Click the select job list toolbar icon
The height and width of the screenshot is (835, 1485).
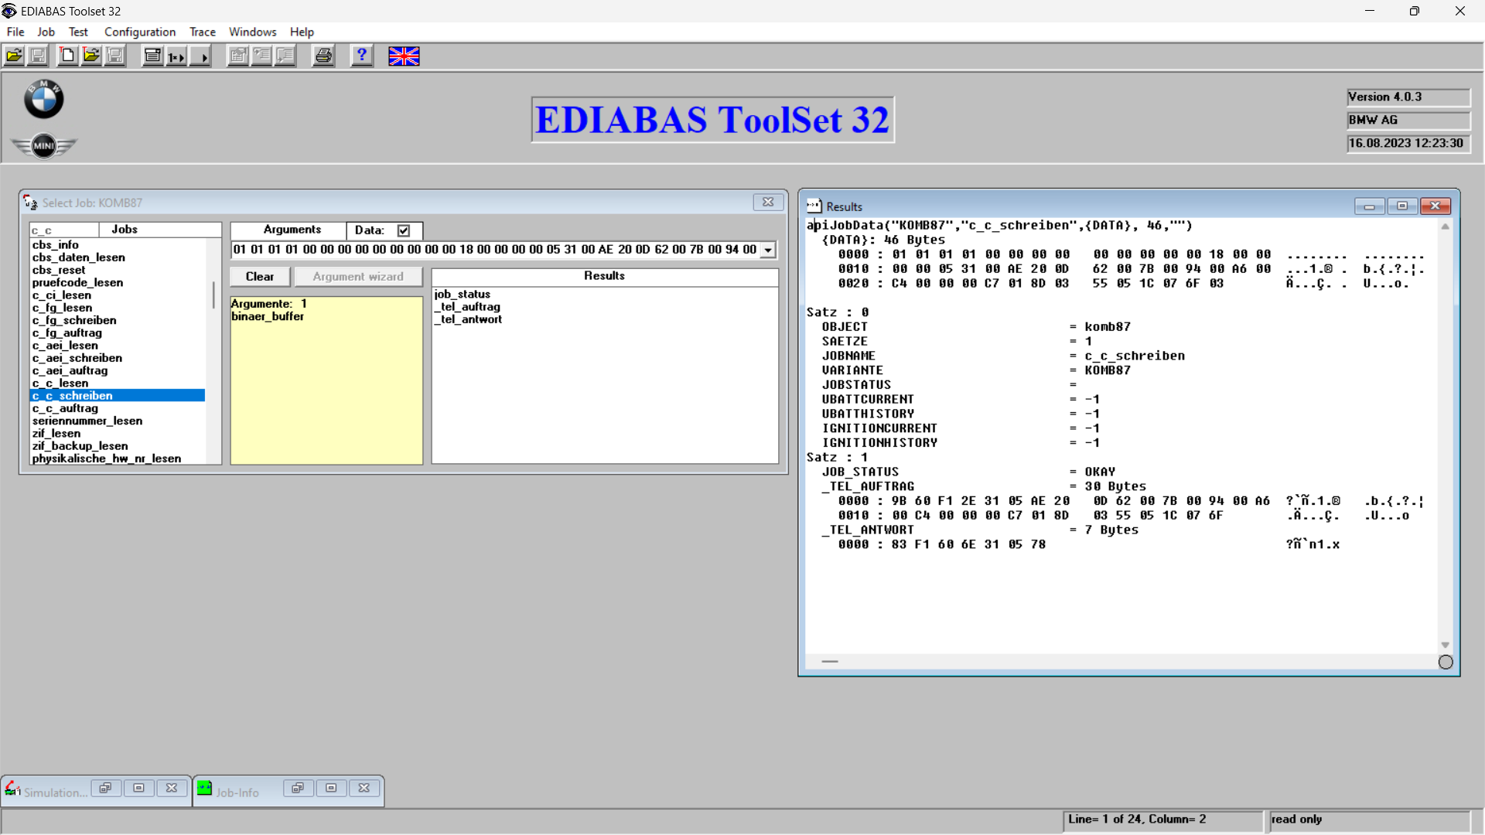tap(153, 56)
